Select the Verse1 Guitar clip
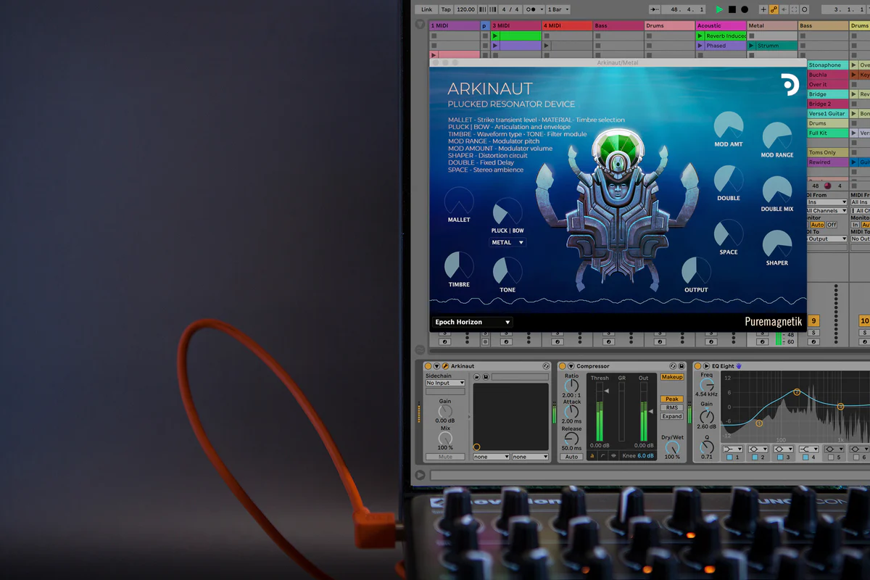Screen dimensions: 870x580 coord(826,114)
